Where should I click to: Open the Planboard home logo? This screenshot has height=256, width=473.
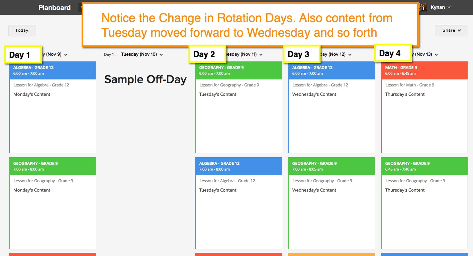(55, 7)
